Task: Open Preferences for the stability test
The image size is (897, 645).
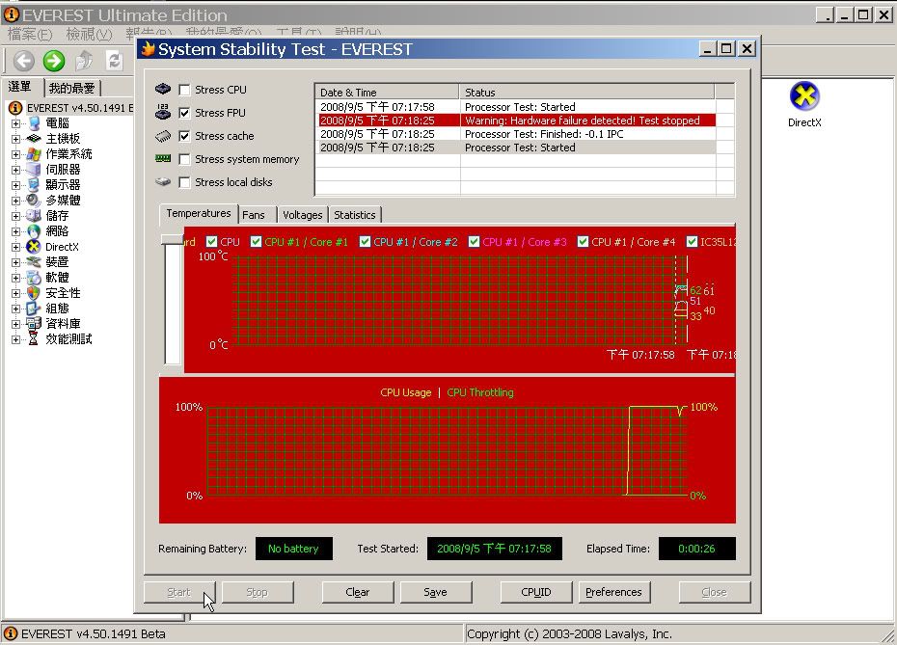Action: pyautogui.click(x=613, y=592)
